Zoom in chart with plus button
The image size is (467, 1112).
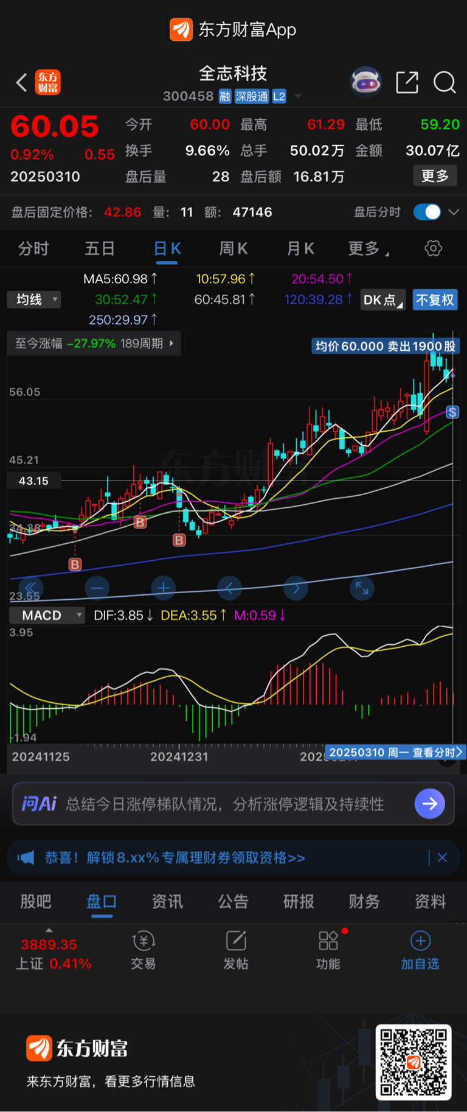(x=163, y=588)
